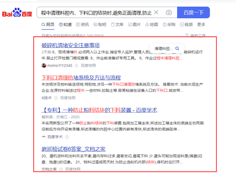Open the 地图 tab
The width and height of the screenshot is (236, 175).
point(152,25)
